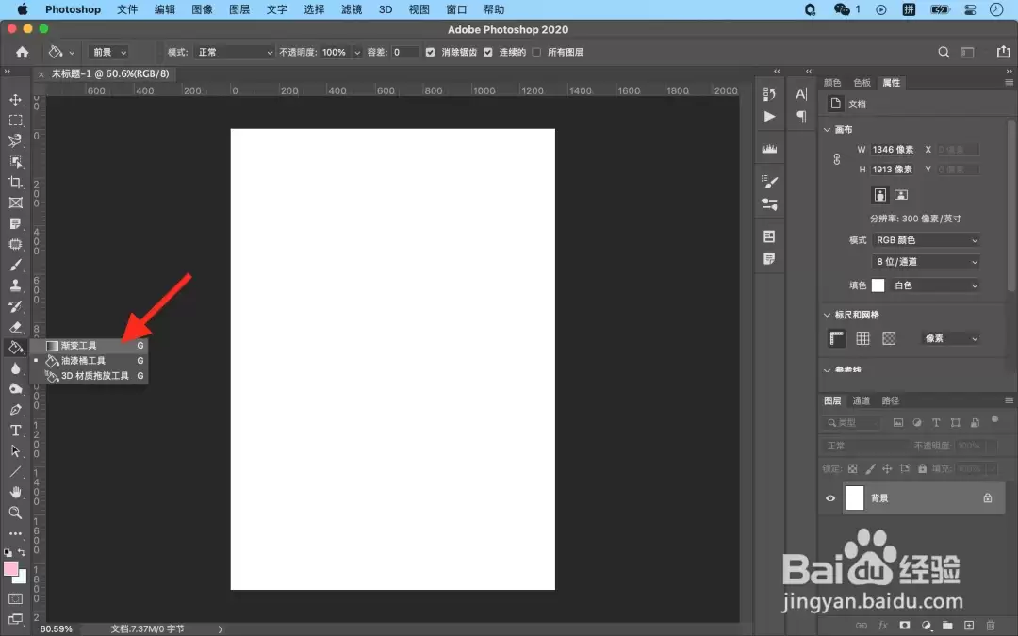Select the Move tool
1018x636 pixels.
click(x=16, y=100)
